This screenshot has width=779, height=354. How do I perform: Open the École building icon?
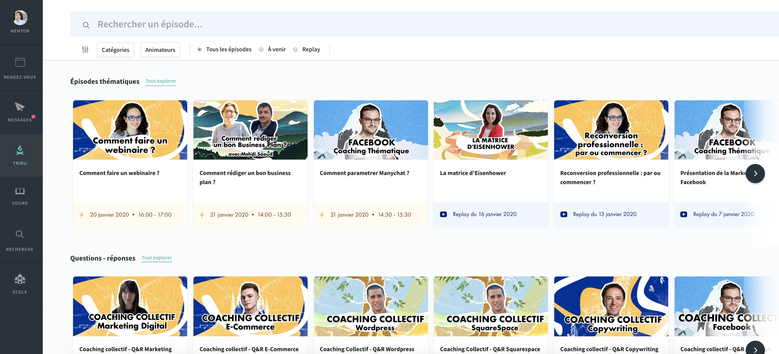tap(20, 279)
